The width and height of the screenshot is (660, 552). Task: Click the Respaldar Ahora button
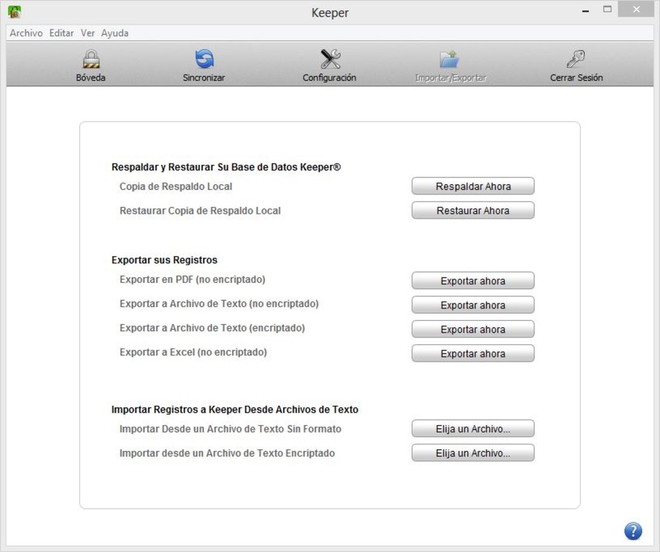click(473, 186)
